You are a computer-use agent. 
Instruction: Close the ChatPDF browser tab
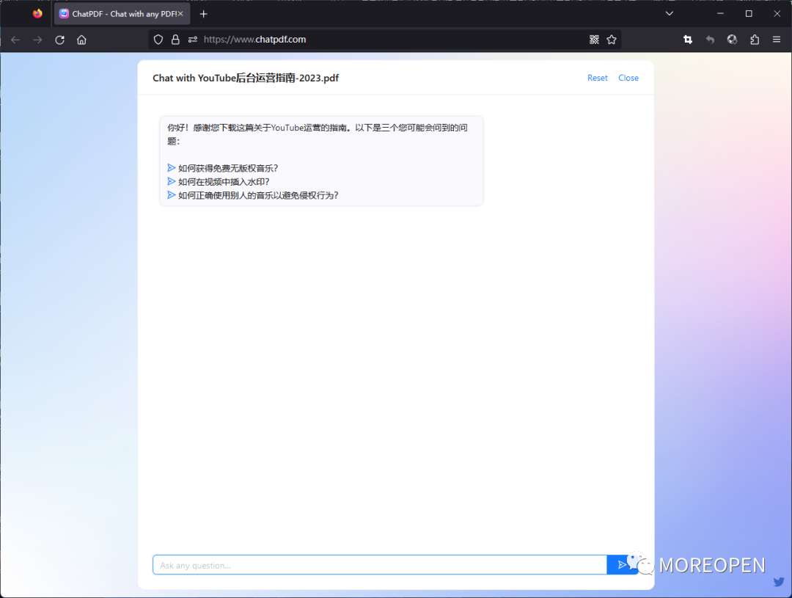pos(180,14)
